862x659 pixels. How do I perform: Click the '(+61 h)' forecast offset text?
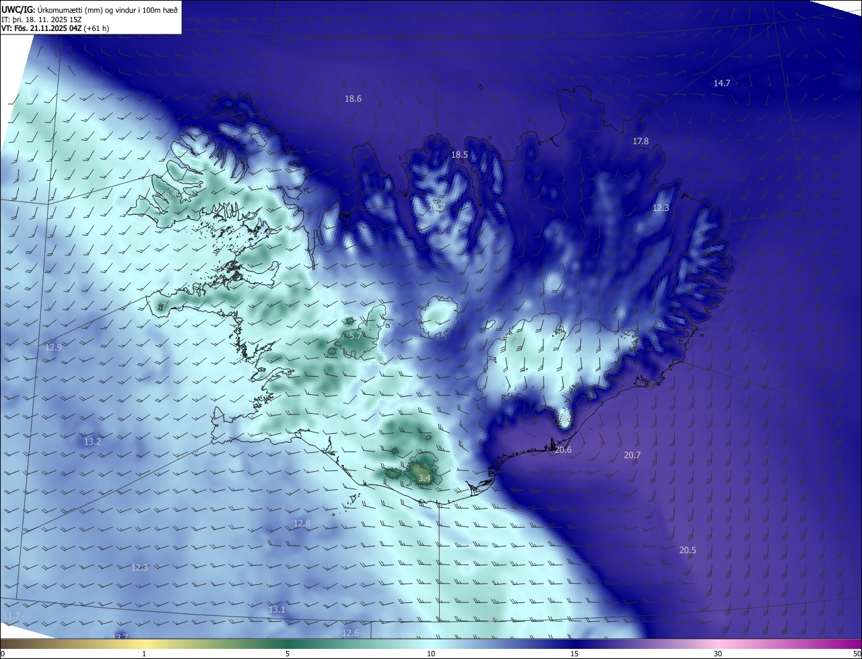click(96, 28)
